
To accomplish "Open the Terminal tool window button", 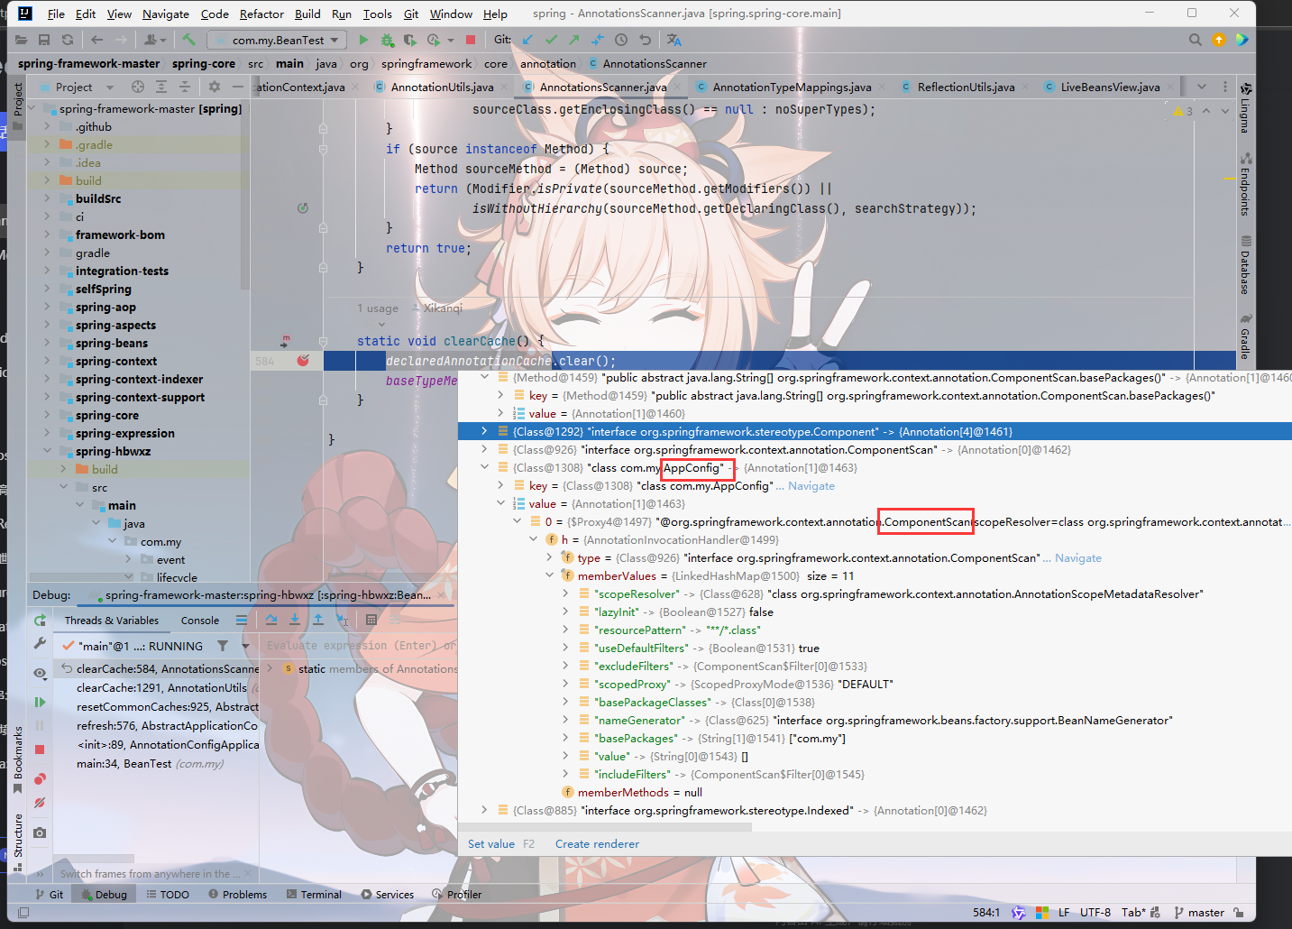I will tap(314, 895).
